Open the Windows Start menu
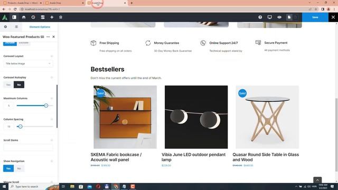Viewport: 338px width, 190px height. click(4, 186)
